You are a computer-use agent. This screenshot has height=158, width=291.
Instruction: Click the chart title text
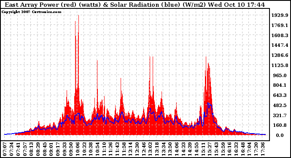click(x=135, y=5)
